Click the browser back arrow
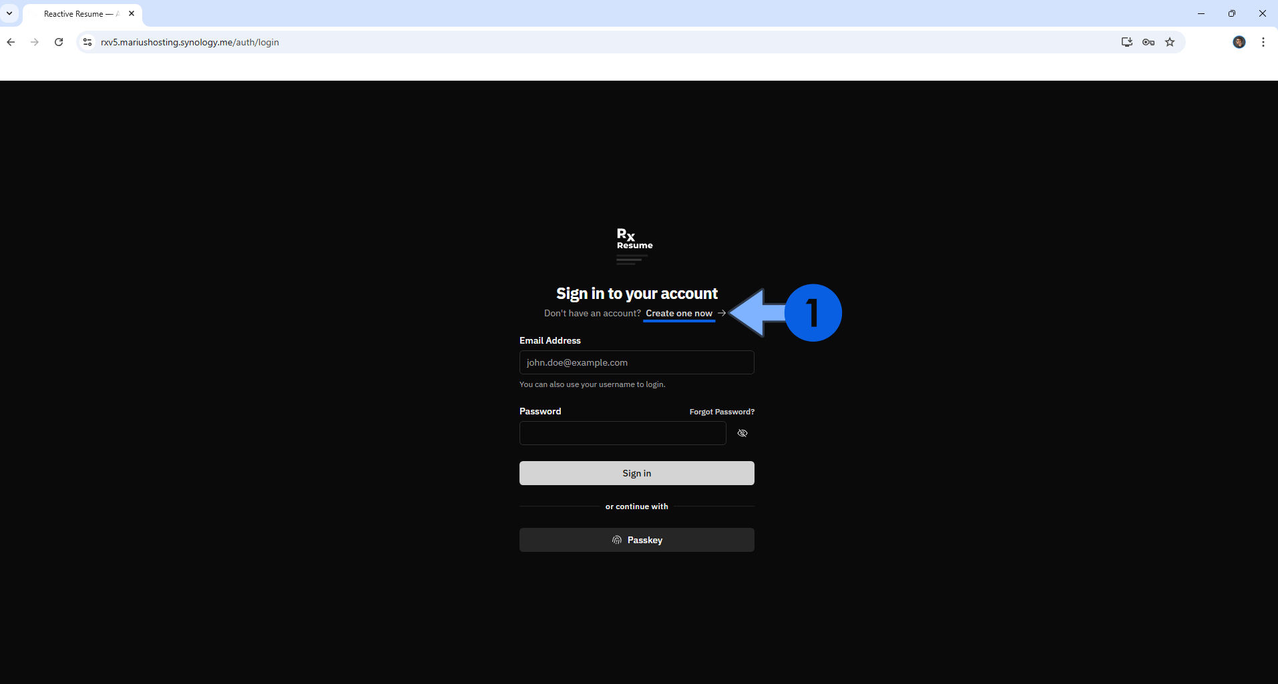Viewport: 1278px width, 684px height. click(x=11, y=41)
